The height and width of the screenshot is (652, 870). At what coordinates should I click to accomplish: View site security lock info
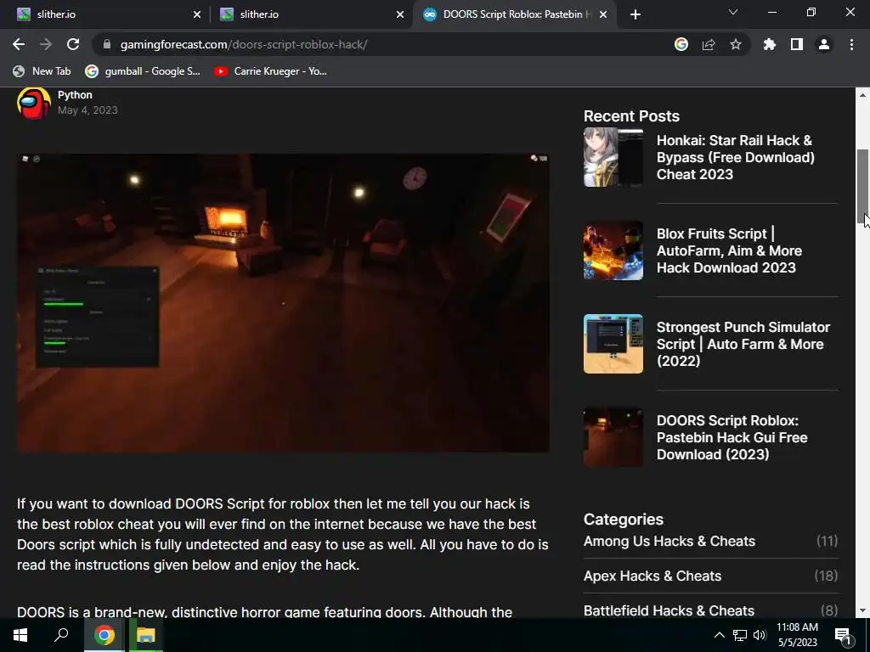click(107, 44)
